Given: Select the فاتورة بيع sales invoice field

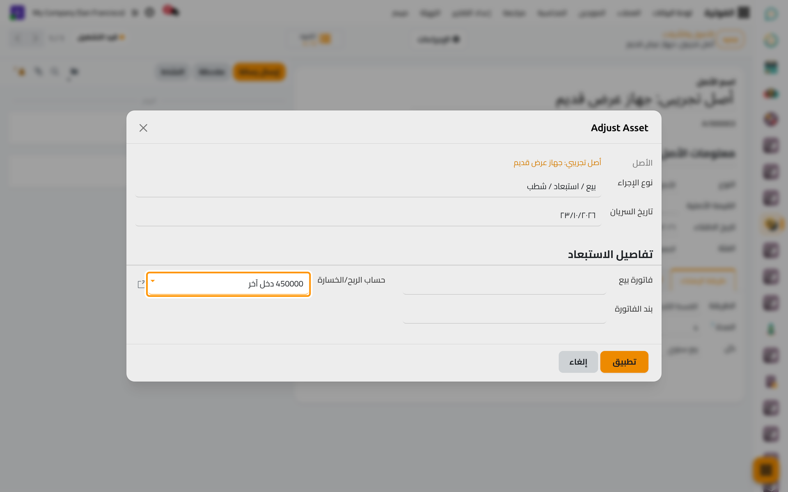Looking at the screenshot, I should (504, 284).
